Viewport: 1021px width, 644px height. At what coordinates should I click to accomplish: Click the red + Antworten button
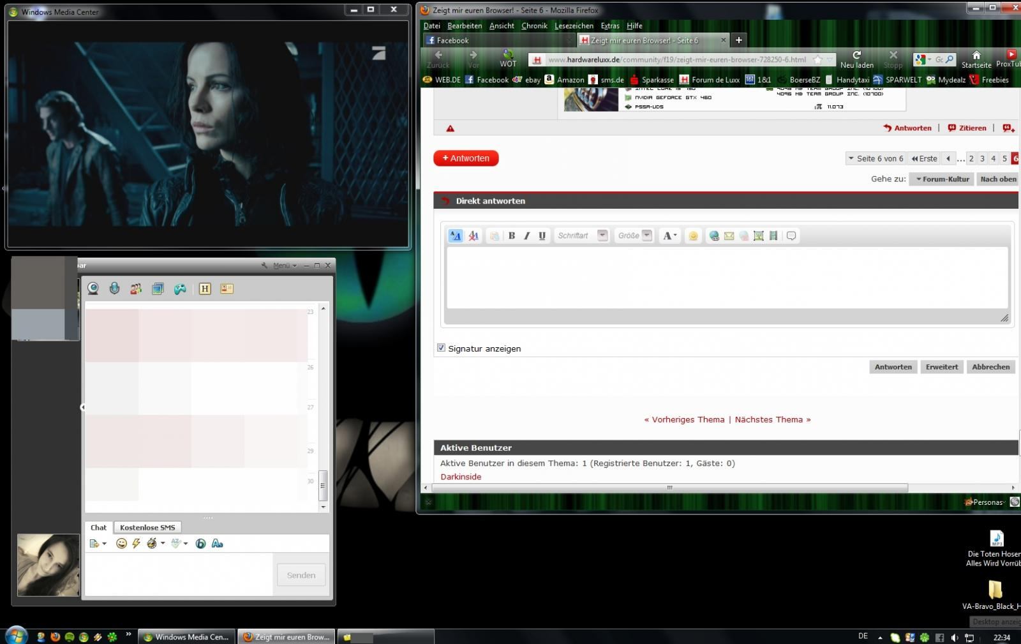466,158
